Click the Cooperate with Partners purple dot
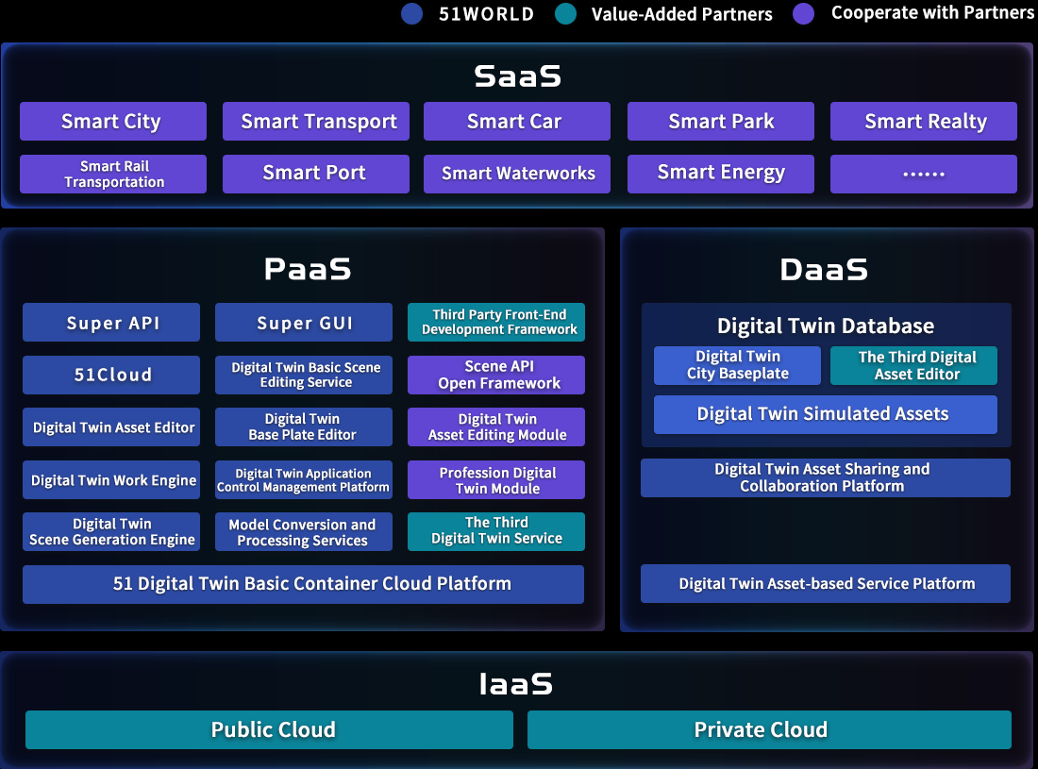This screenshot has width=1038, height=769. (x=803, y=14)
